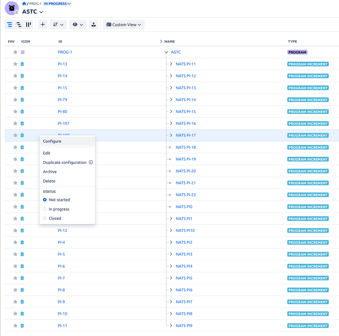Expand the NAME column header chevron
The width and height of the screenshot is (339, 336).
point(161,41)
